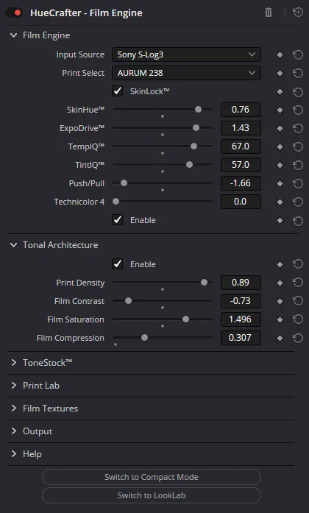Open the Input Source dropdown
The height and width of the screenshot is (513, 309).
tap(186, 54)
